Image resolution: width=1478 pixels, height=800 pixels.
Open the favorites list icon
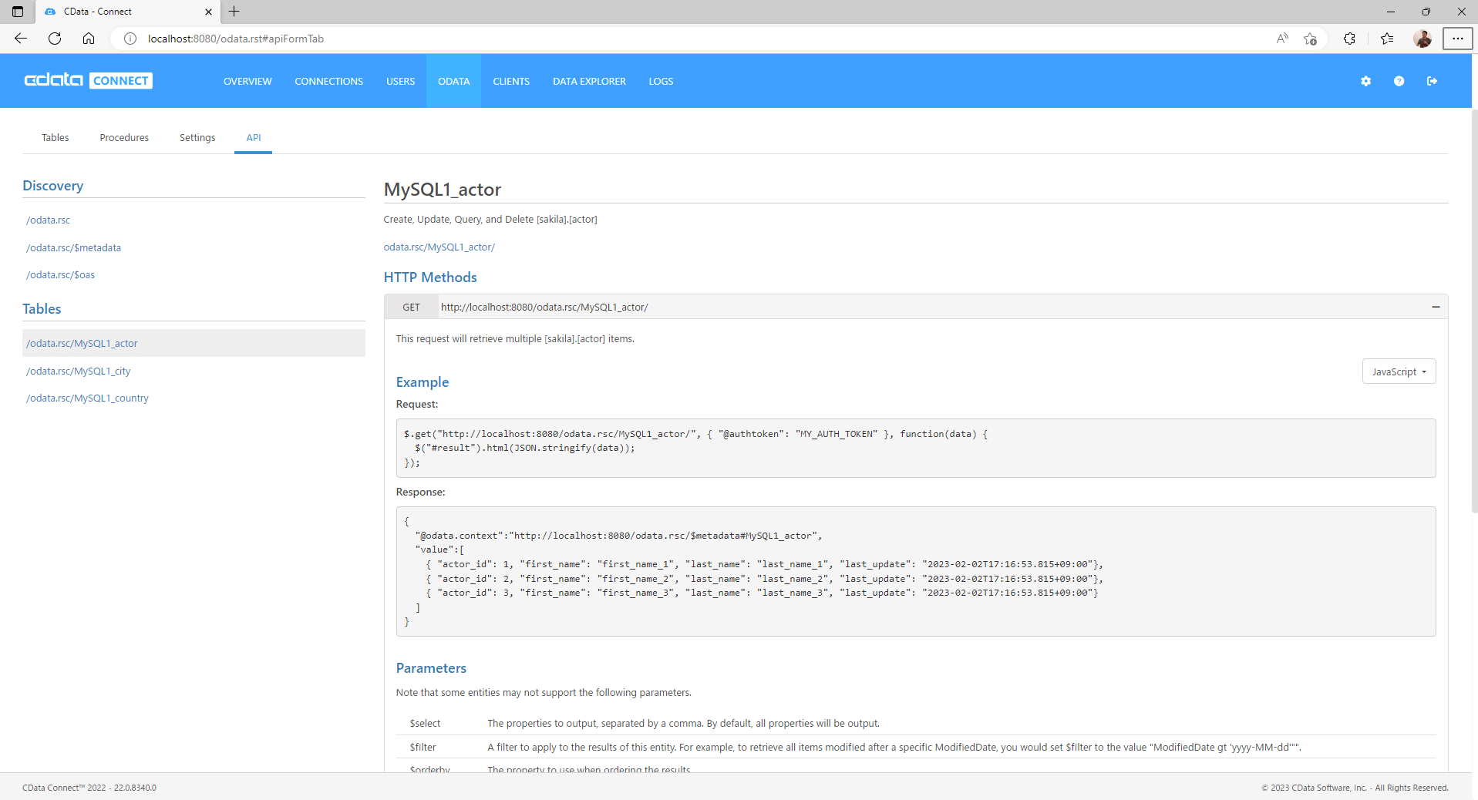tap(1387, 39)
